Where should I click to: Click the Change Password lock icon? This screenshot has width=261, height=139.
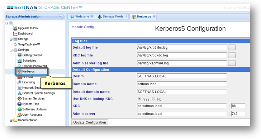20,66
